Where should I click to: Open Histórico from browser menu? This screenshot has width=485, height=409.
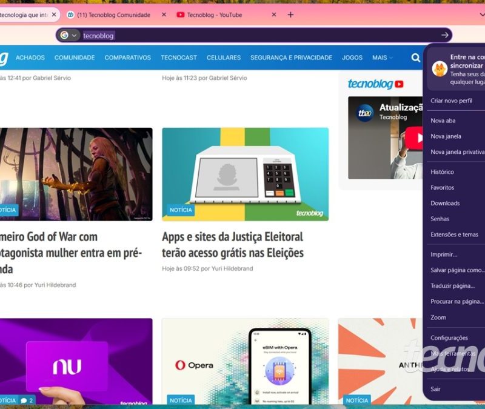point(443,172)
